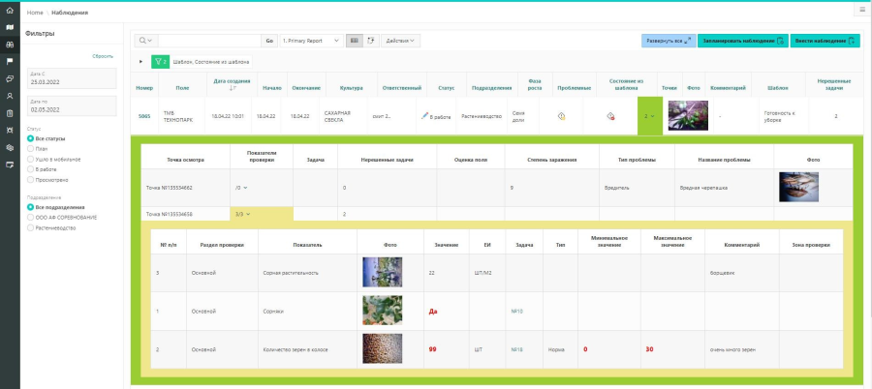Click the pencil edit icon near В работе
The width and height of the screenshot is (872, 389).
[x=424, y=115]
